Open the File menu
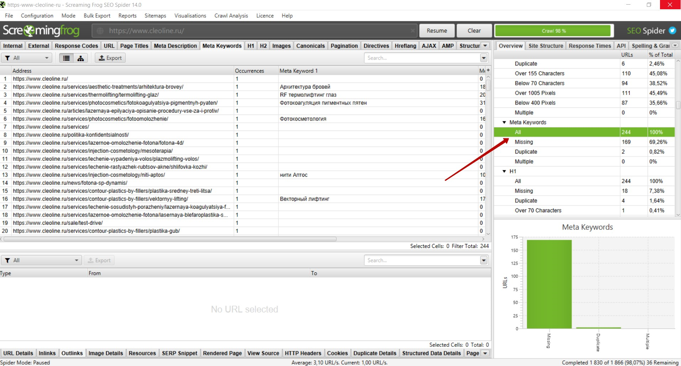Screen dimensions: 681x366 pyautogui.click(x=9, y=16)
